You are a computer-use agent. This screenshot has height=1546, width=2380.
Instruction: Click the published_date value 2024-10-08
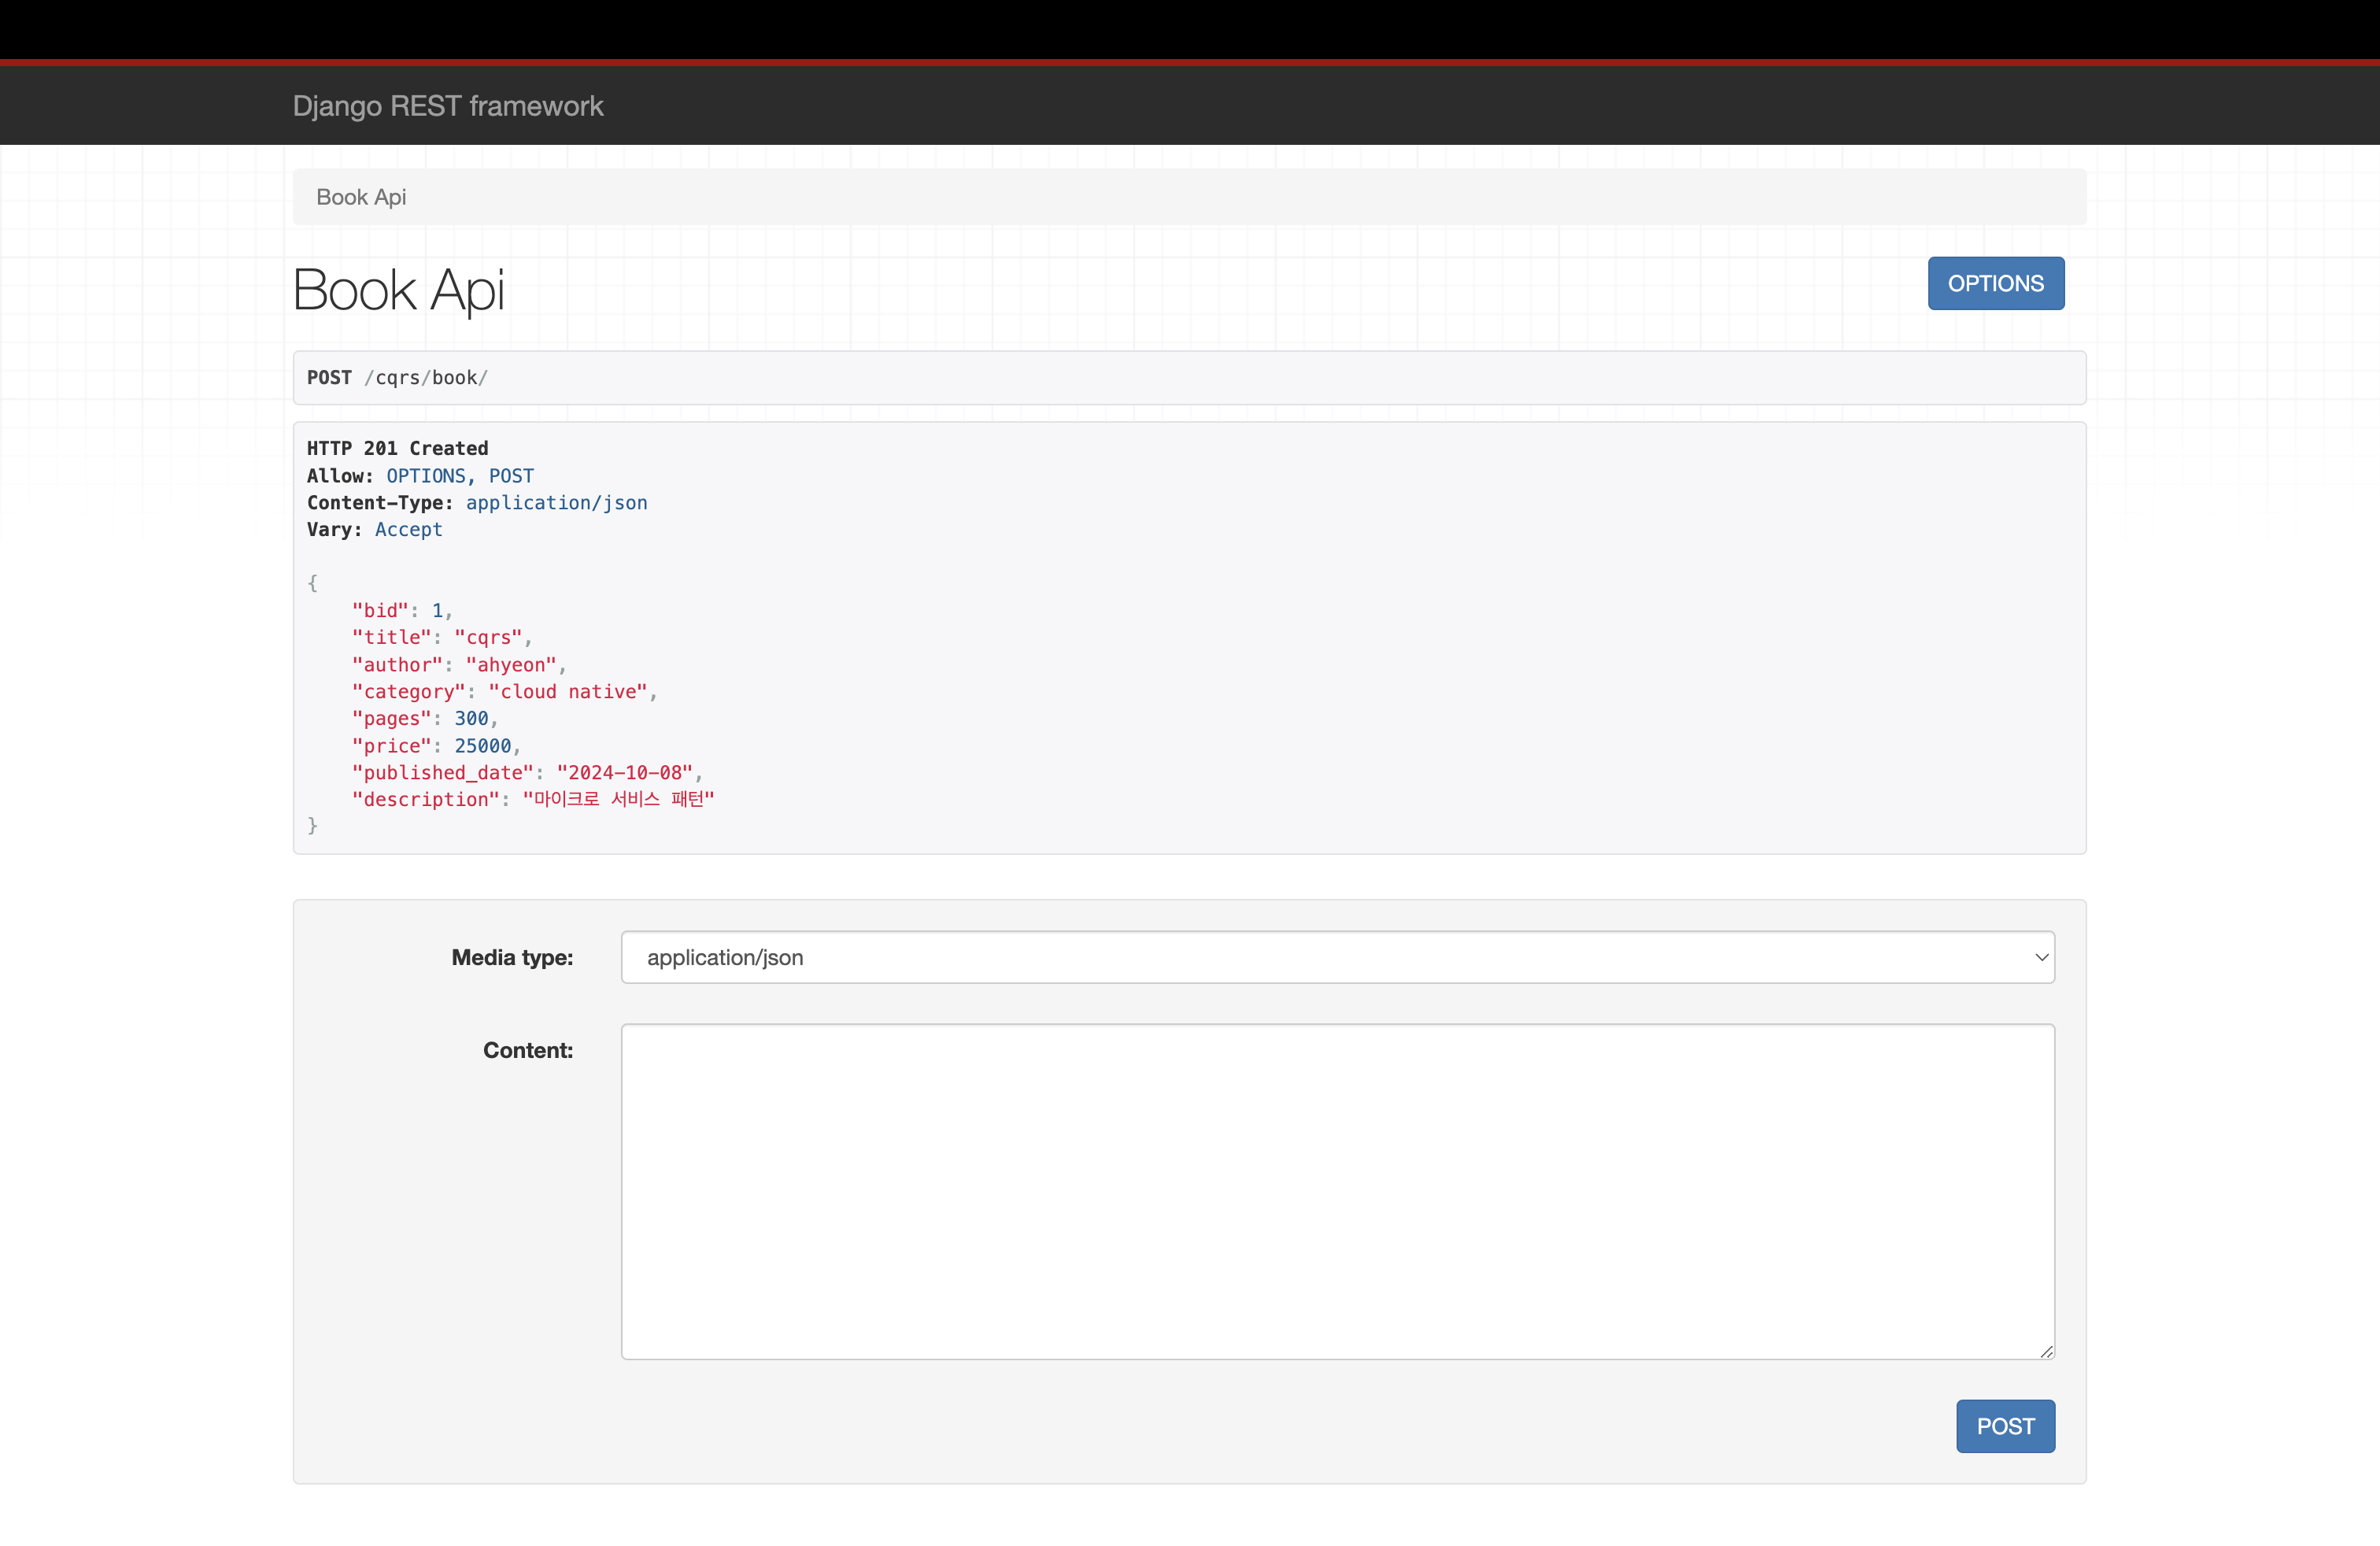pyautogui.click(x=625, y=773)
